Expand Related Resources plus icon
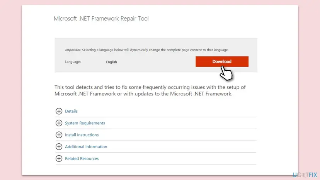 (x=59, y=158)
